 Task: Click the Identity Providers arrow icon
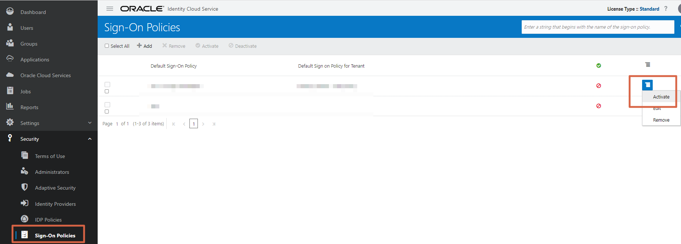(x=25, y=203)
